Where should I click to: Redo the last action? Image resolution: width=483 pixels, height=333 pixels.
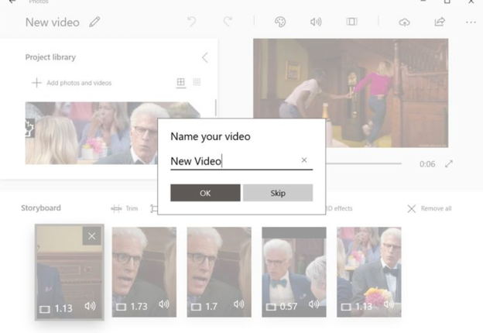click(x=228, y=22)
